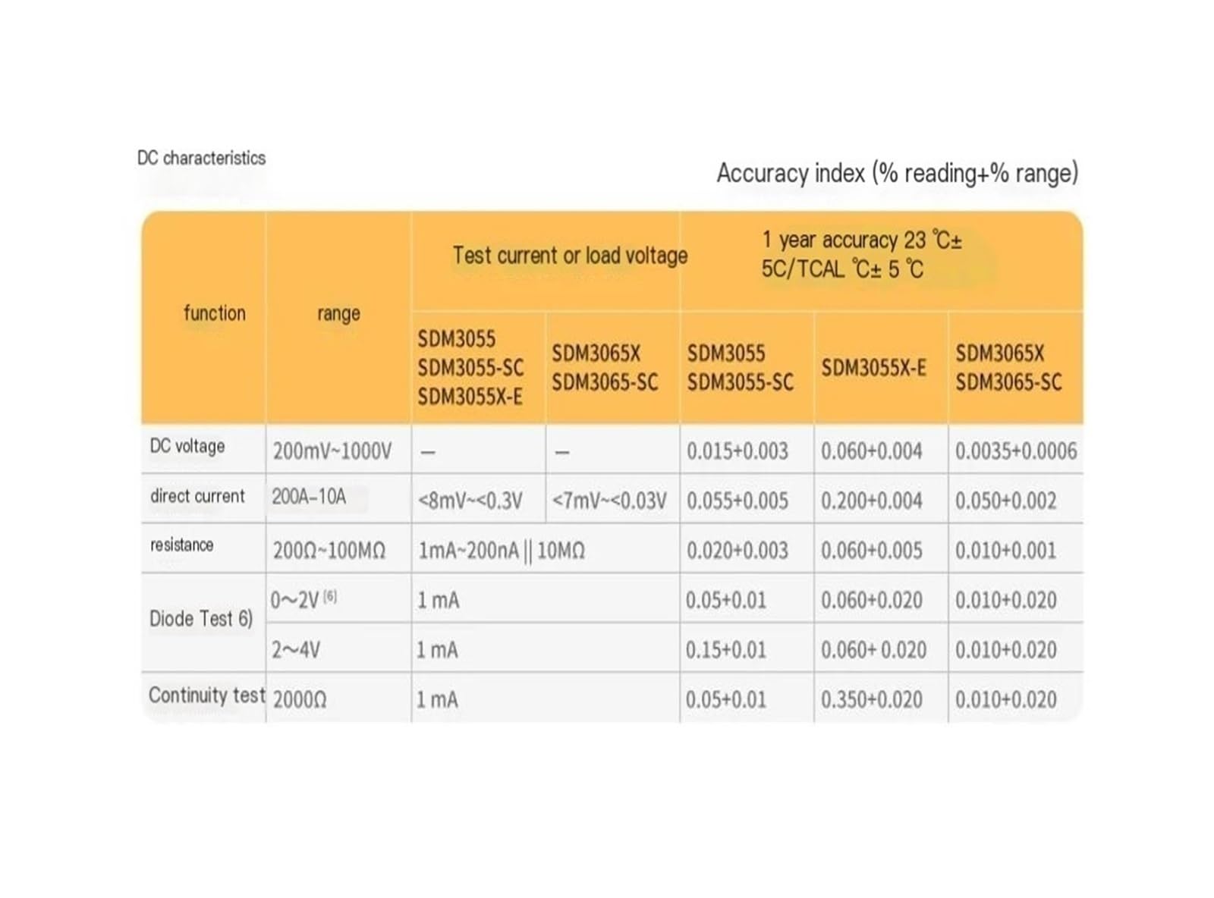Click "1 mA" in the 0~2V diode row
The image size is (1214, 898).
[x=438, y=601]
